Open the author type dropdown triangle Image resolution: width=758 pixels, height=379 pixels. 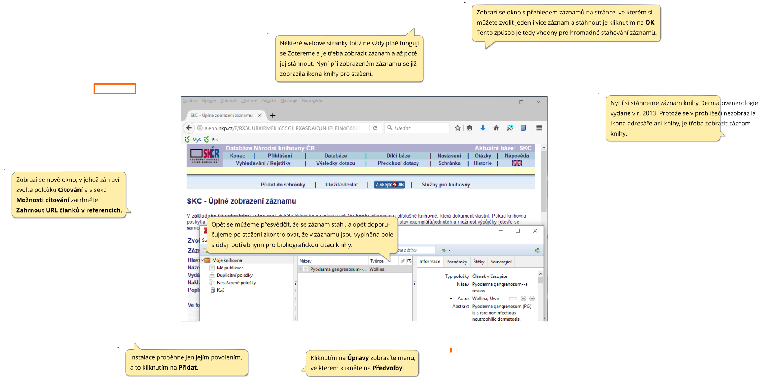coord(451,299)
